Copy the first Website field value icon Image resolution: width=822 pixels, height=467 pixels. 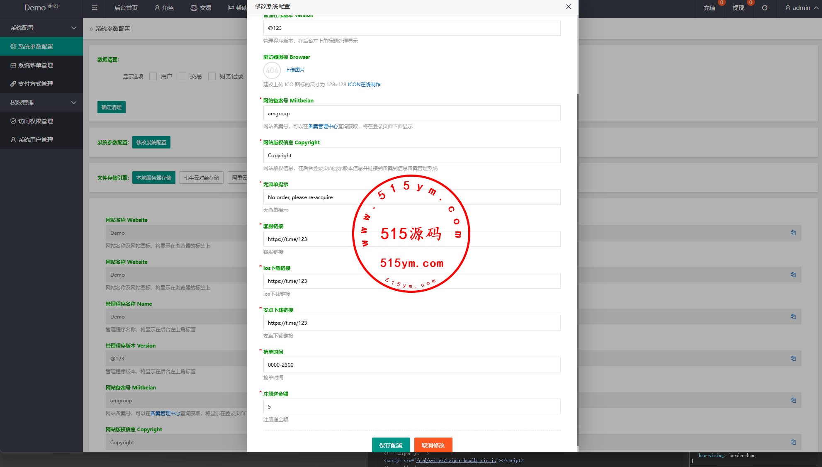point(793,233)
